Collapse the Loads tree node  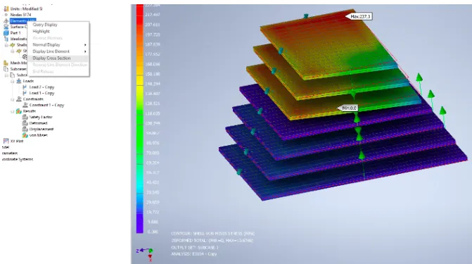(13, 82)
